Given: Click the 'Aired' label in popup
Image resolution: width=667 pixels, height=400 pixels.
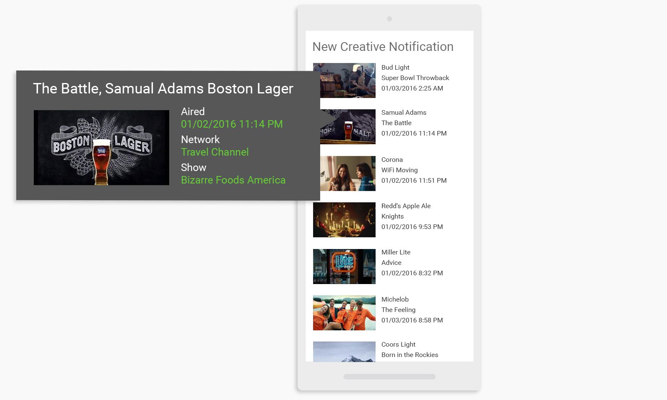Looking at the screenshot, I should pos(193,111).
